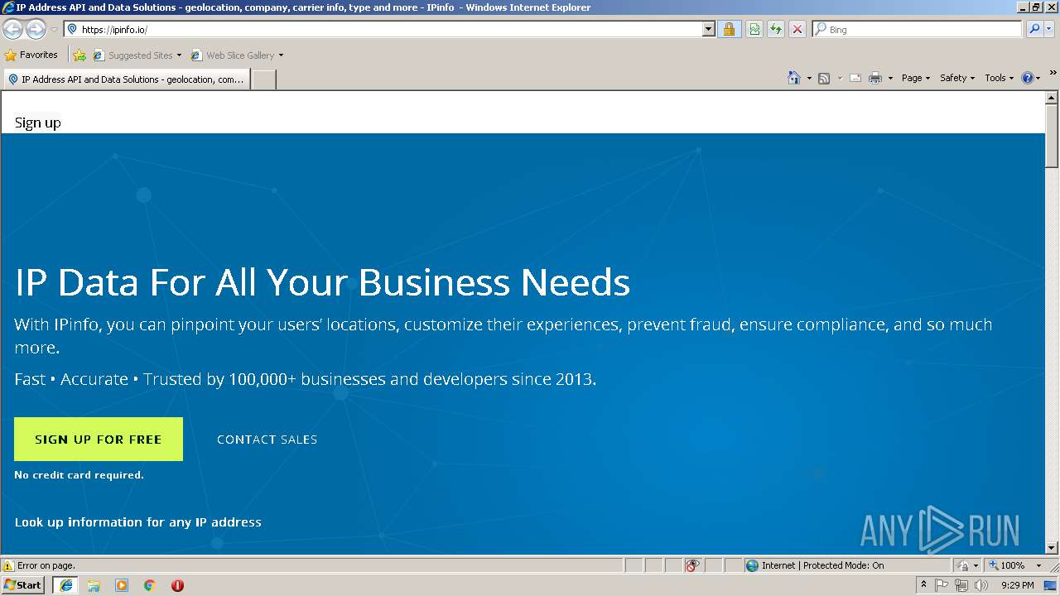Click the Action Center flag tray icon

click(x=942, y=585)
